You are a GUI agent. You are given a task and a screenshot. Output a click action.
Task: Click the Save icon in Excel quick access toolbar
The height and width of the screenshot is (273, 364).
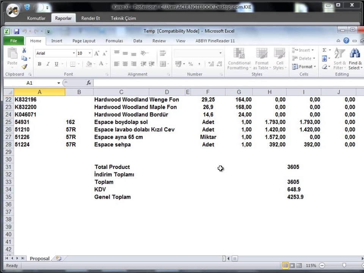coord(16,31)
